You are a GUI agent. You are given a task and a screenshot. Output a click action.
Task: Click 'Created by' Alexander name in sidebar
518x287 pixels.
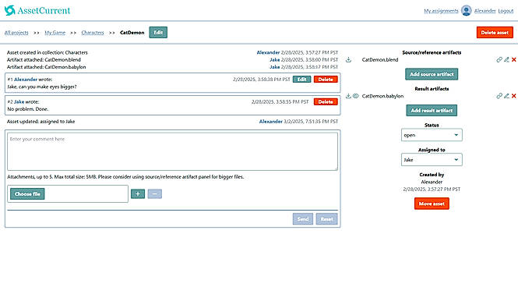[x=432, y=182]
